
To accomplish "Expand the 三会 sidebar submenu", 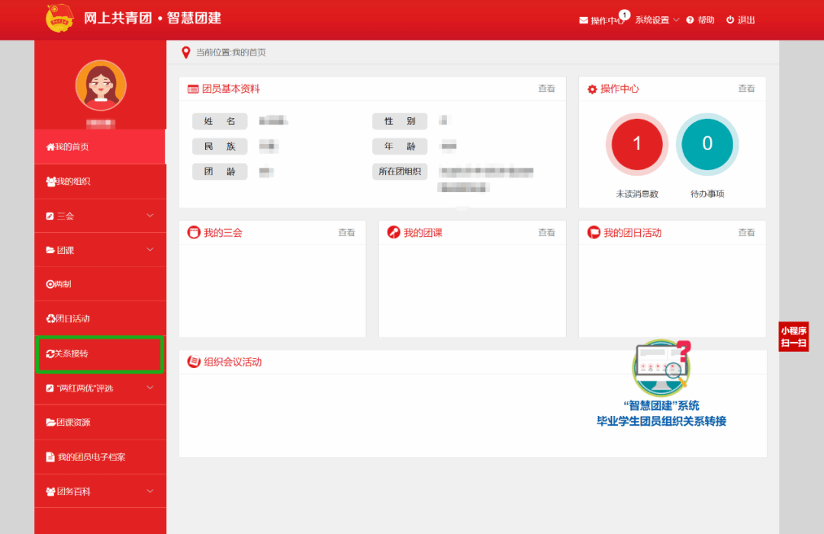I will (x=150, y=216).
